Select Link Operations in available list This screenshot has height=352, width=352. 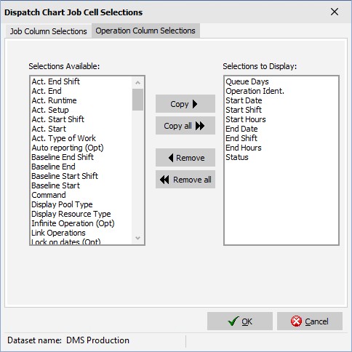[58, 233]
